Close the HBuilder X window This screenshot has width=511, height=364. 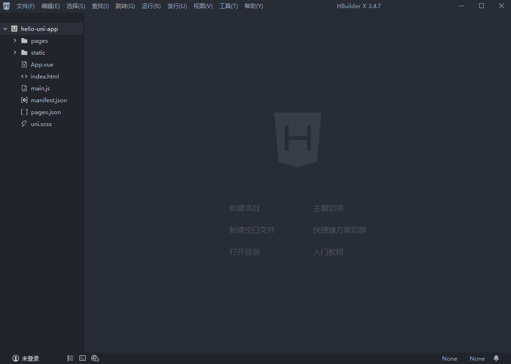click(x=501, y=6)
